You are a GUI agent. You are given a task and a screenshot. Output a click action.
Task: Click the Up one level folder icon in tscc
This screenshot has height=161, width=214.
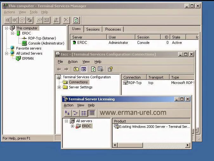tap(76, 69)
